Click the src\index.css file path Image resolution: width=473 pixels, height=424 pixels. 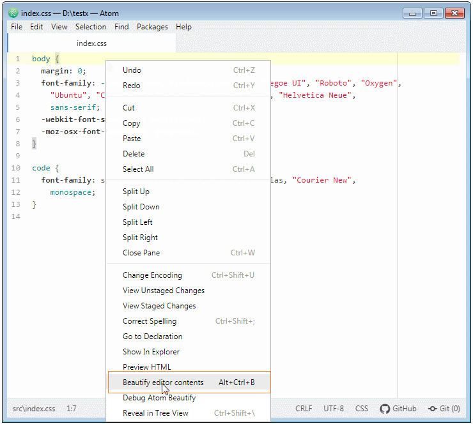(34, 409)
